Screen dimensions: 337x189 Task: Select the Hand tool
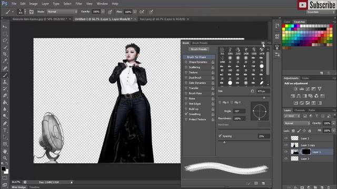5,151
